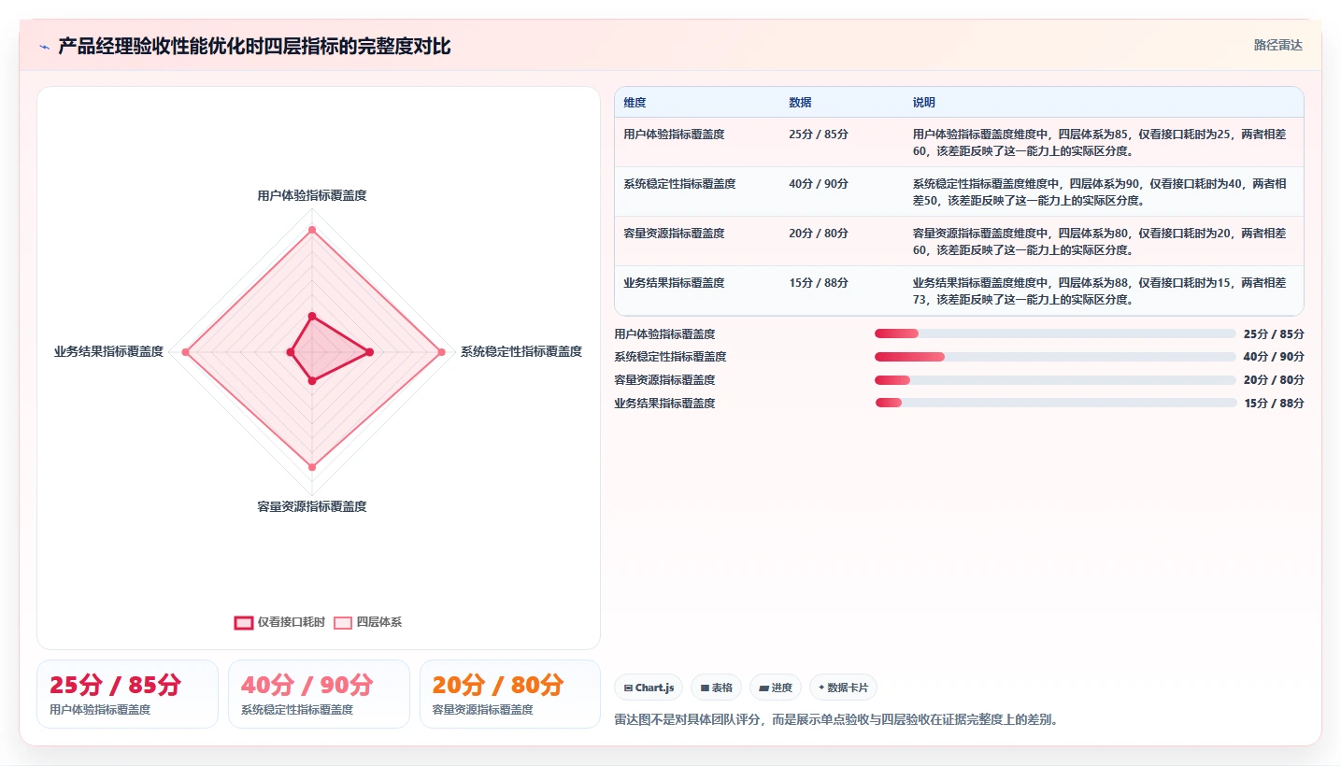This screenshot has width=1341, height=766.
Task: Click the 维度 column header
Action: [635, 103]
